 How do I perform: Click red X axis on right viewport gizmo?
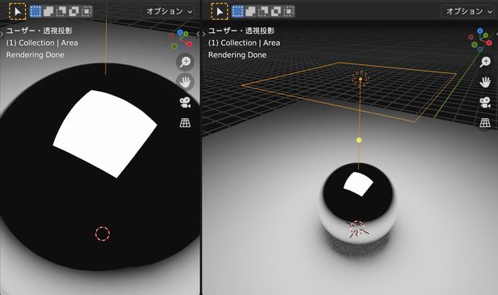(489, 43)
